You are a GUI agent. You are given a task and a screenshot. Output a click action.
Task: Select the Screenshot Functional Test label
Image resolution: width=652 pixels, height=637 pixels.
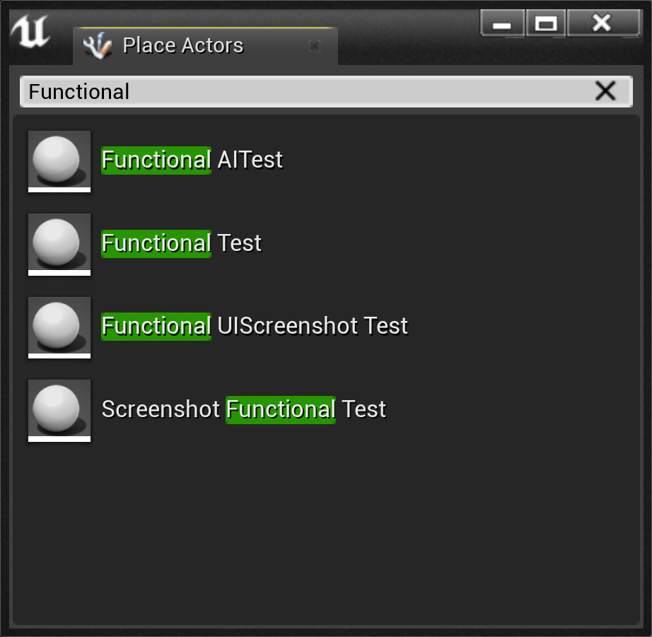click(x=244, y=410)
